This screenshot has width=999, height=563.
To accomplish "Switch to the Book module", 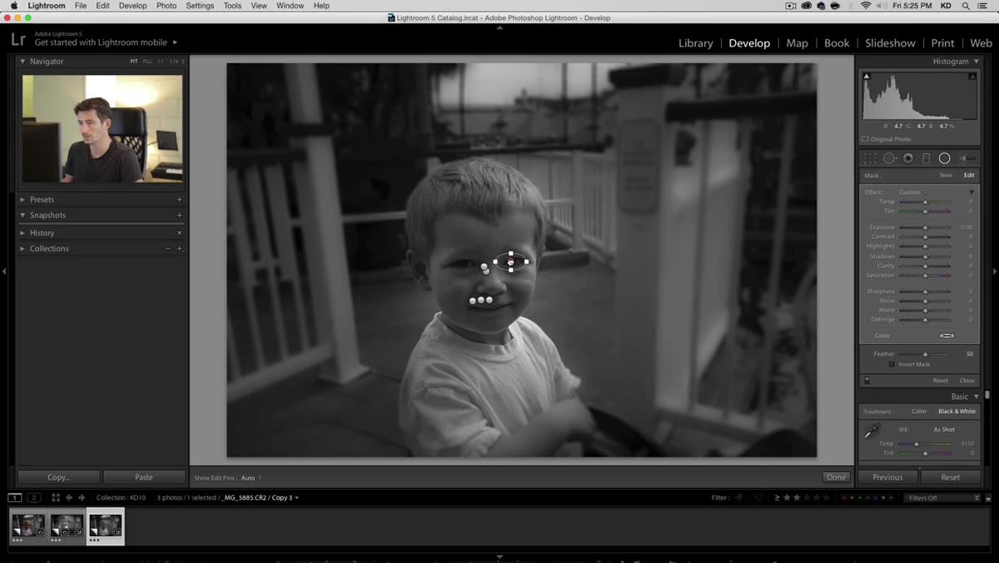I will click(x=837, y=43).
